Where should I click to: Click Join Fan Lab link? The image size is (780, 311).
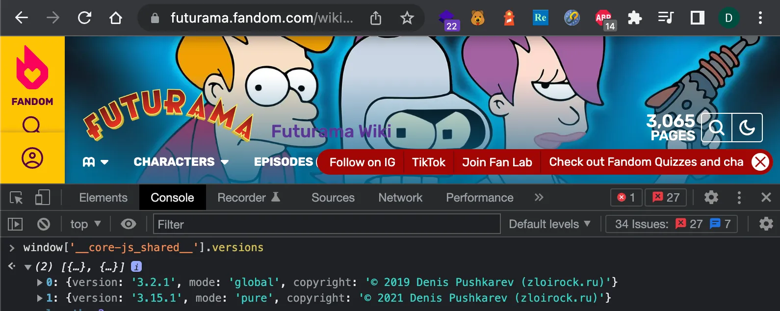497,162
